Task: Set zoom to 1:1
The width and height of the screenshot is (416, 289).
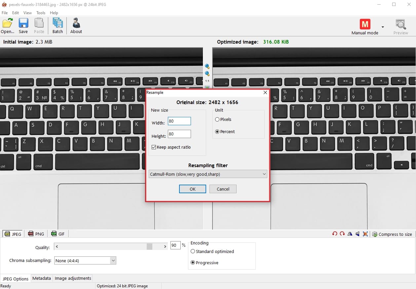Action: point(207,81)
